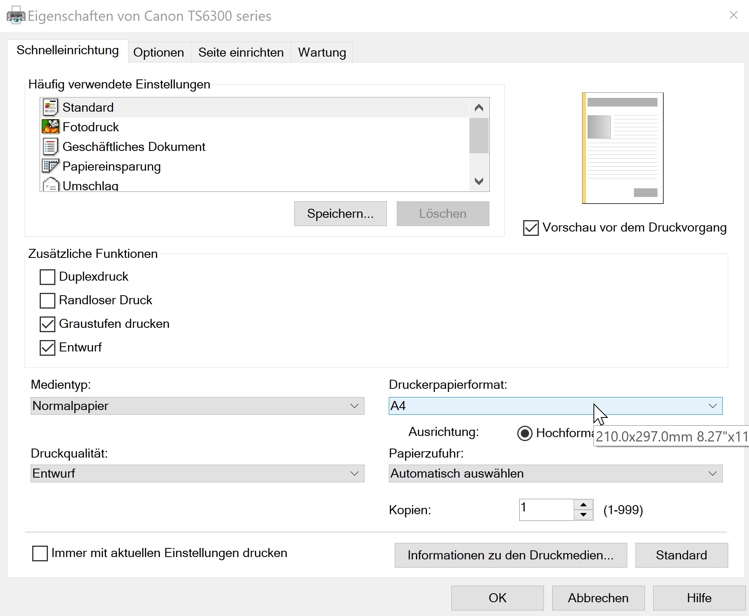Select the Standard profile icon
This screenshot has width=749, height=616.
(x=50, y=107)
